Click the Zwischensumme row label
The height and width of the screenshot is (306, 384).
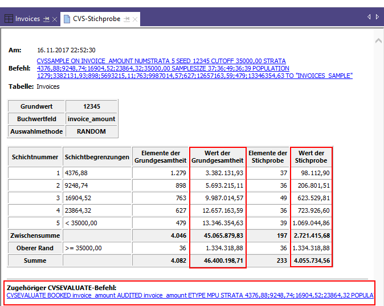[35, 235]
